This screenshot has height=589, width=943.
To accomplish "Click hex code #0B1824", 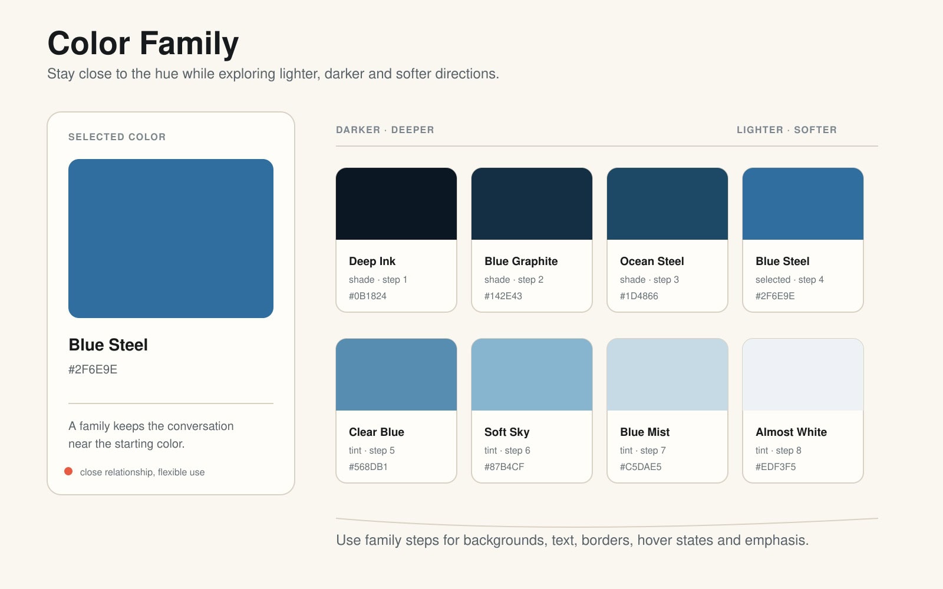I will pyautogui.click(x=368, y=296).
